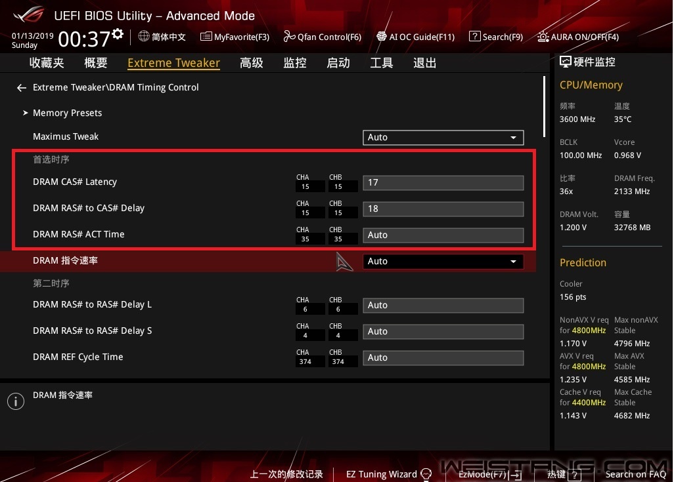The width and height of the screenshot is (676, 482).
Task: Click the settings gear beside the clock
Action: tap(118, 34)
